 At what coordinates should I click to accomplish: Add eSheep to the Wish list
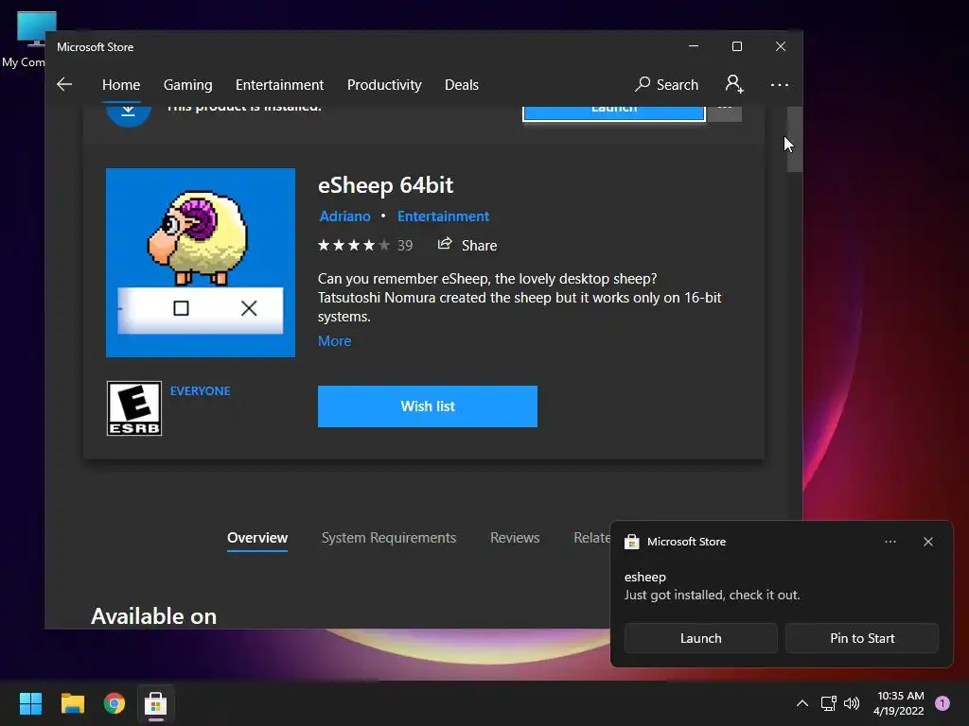428,406
